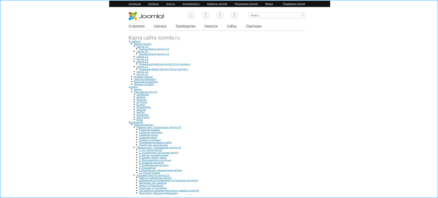
Task: Open Где хранятся загруженные статьи и файлы
Action: [x=169, y=191]
